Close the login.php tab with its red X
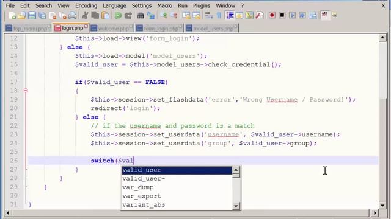Screen dimensions: 391x219 click(x=86, y=26)
